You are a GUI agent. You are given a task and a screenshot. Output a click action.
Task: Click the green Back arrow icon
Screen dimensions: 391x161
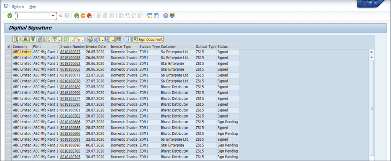[77, 16]
